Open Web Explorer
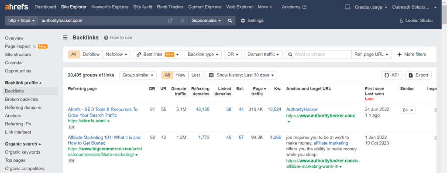Image resolution: width=447 pixels, height=173 pixels. tap(240, 7)
